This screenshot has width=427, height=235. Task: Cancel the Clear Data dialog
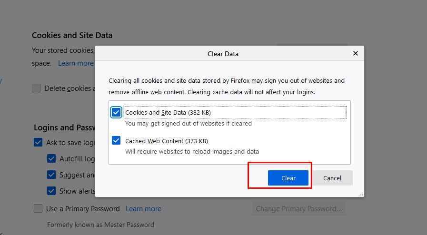[x=332, y=178]
